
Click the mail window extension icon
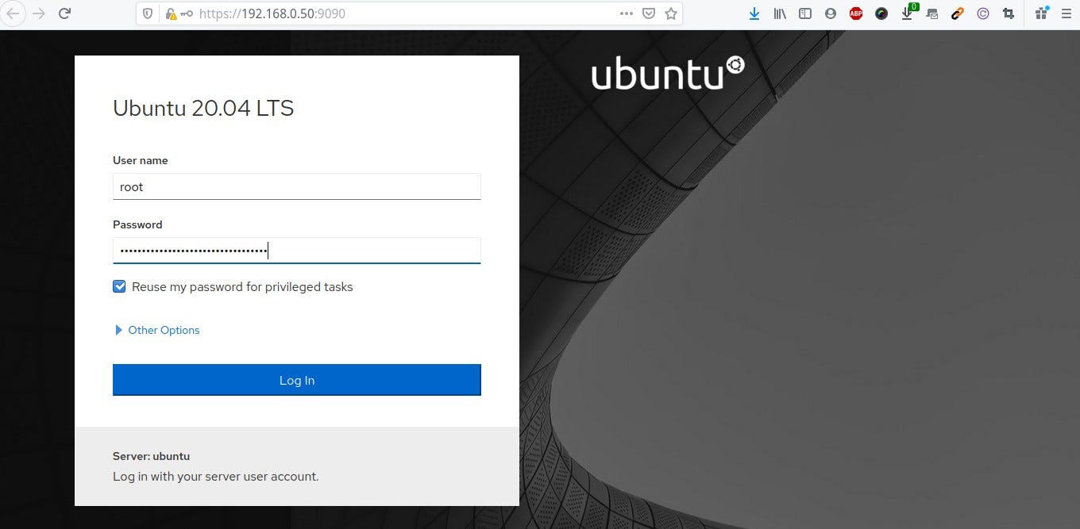(932, 13)
